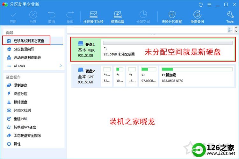Click the Undo (撤销) arrow icon
Screen dimensions: 239x159
tap(52, 15)
